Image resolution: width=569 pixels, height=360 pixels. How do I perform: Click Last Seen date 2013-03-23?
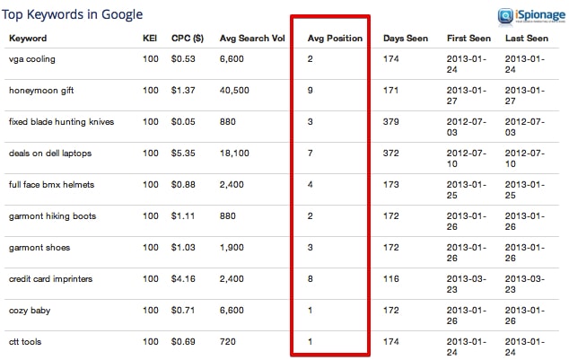point(525,285)
